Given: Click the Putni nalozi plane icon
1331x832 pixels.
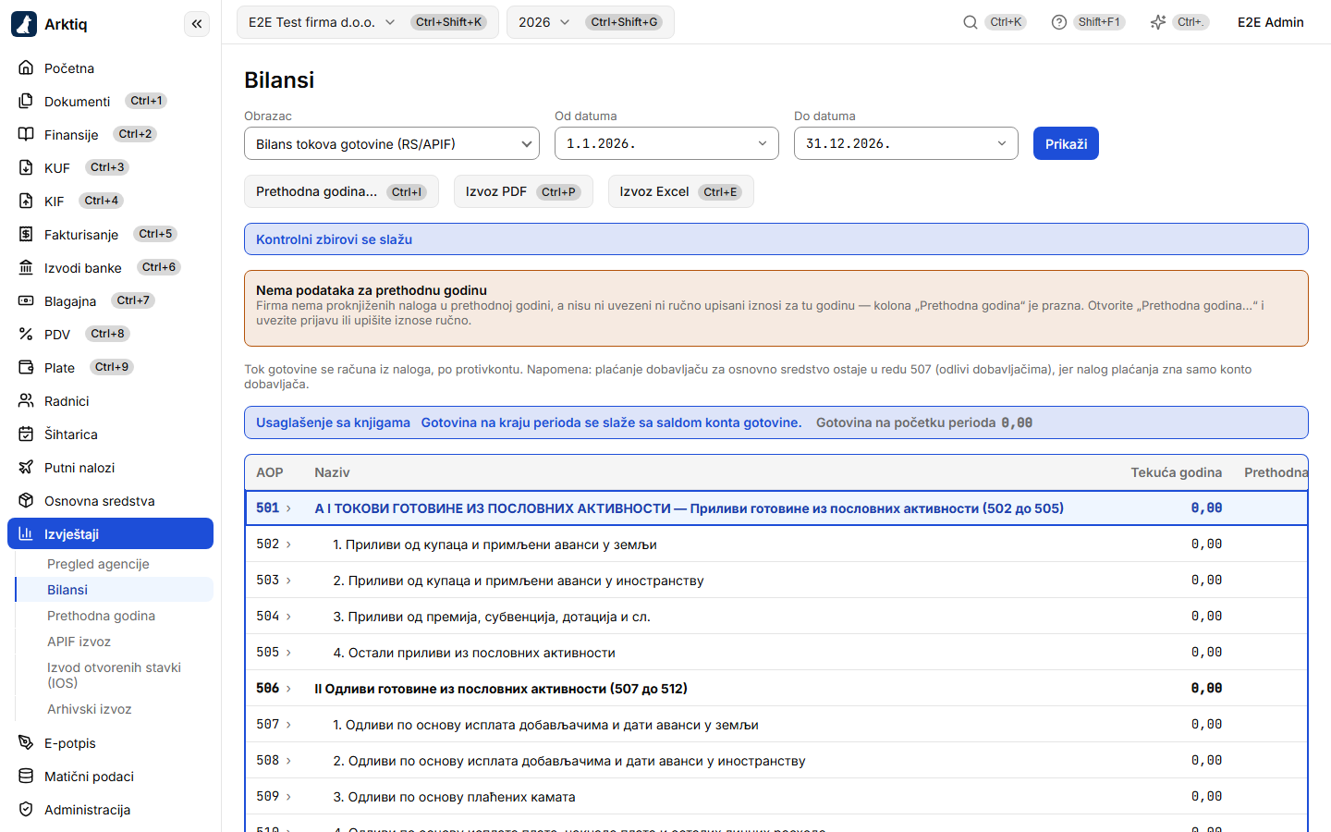Looking at the screenshot, I should (26, 467).
